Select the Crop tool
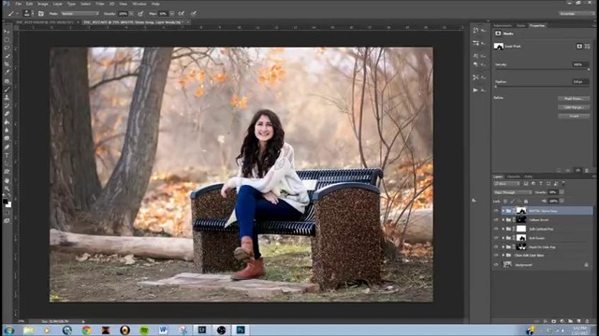Image resolution: width=599 pixels, height=336 pixels. (7, 64)
